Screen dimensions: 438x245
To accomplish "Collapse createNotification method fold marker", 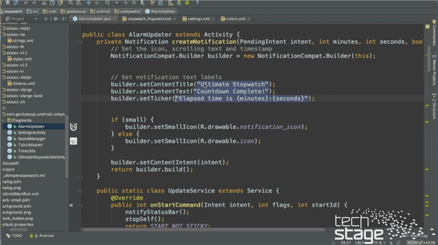I will [x=80, y=42].
